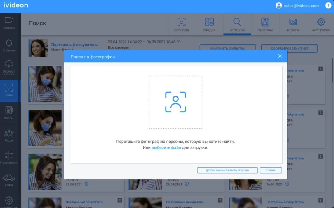334x208 pixels.
Task: Open second masked woman with phone thumbnail
Action: point(45,128)
